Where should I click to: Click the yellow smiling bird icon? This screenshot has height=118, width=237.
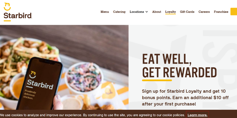tap(7, 6)
